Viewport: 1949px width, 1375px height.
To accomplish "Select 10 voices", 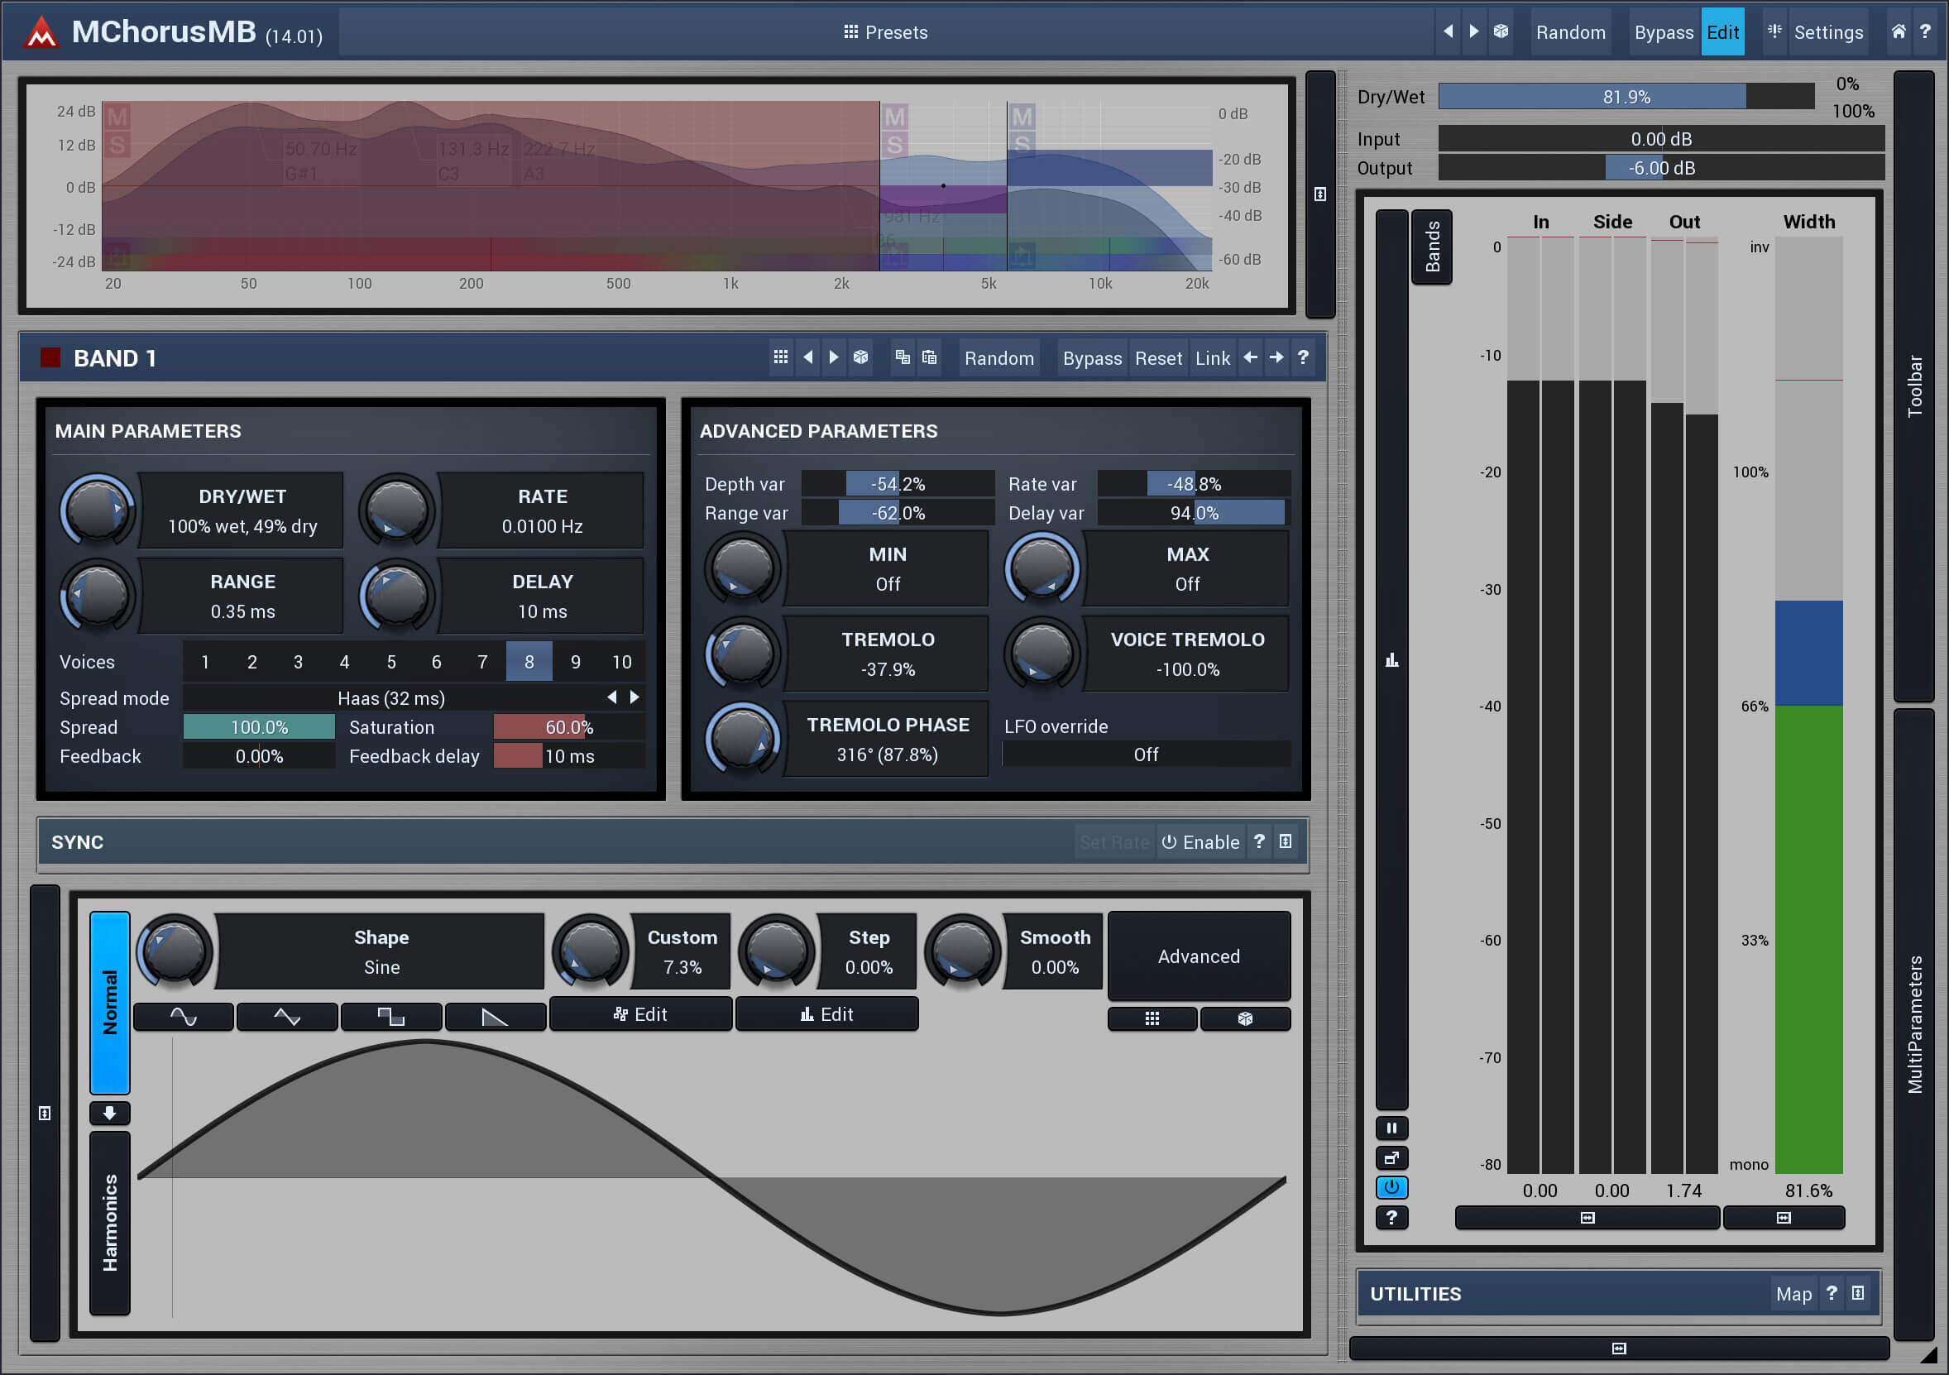I will pos(621,662).
